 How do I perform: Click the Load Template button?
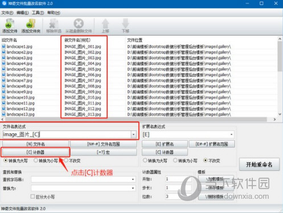point(216,179)
